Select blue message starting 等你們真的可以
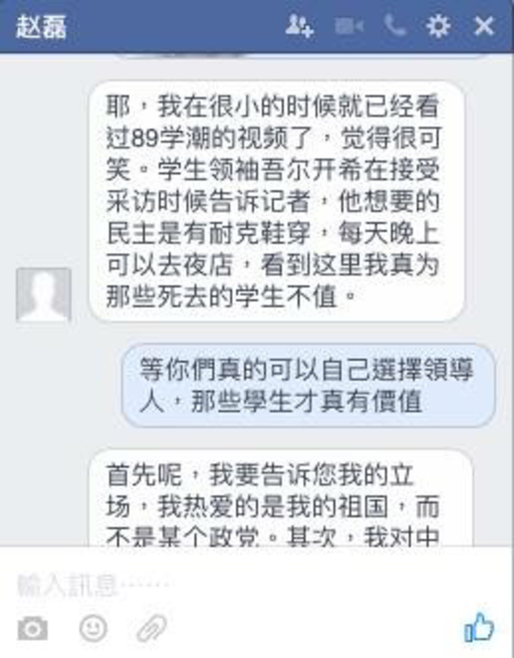The image size is (514, 658). 308,385
